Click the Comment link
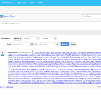Screen dimensions: 101x101 9,87
